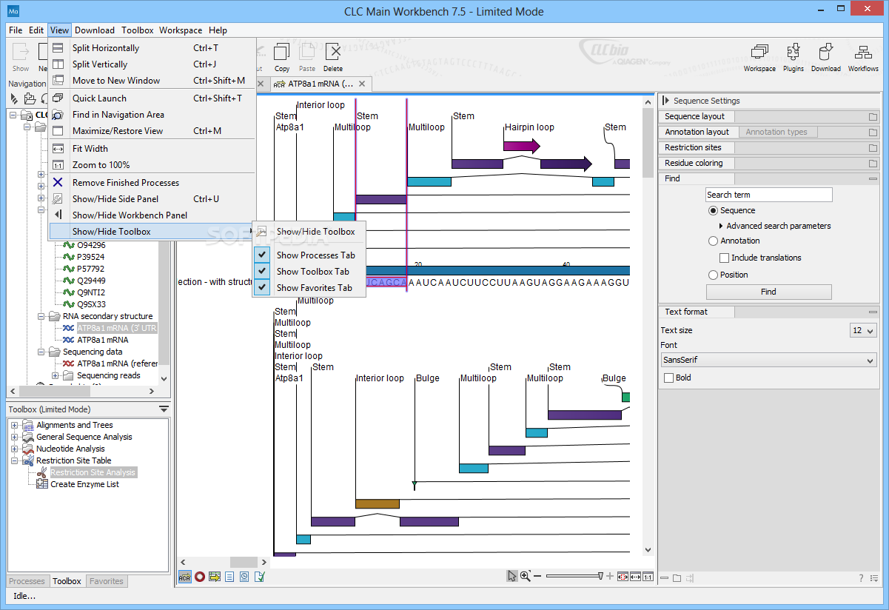The width and height of the screenshot is (889, 610).
Task: Collapse the Restriction Site Table toolbox node
Action: (x=15, y=460)
